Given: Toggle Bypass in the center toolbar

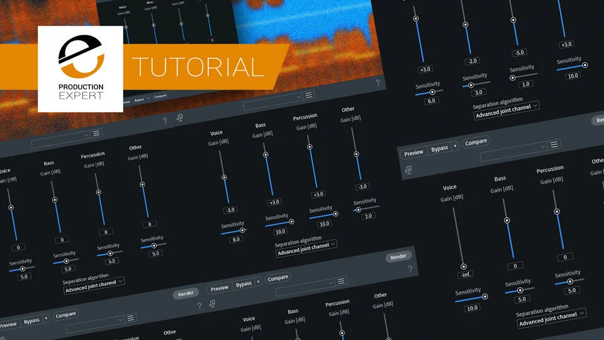Looking at the screenshot, I should click(x=243, y=285).
